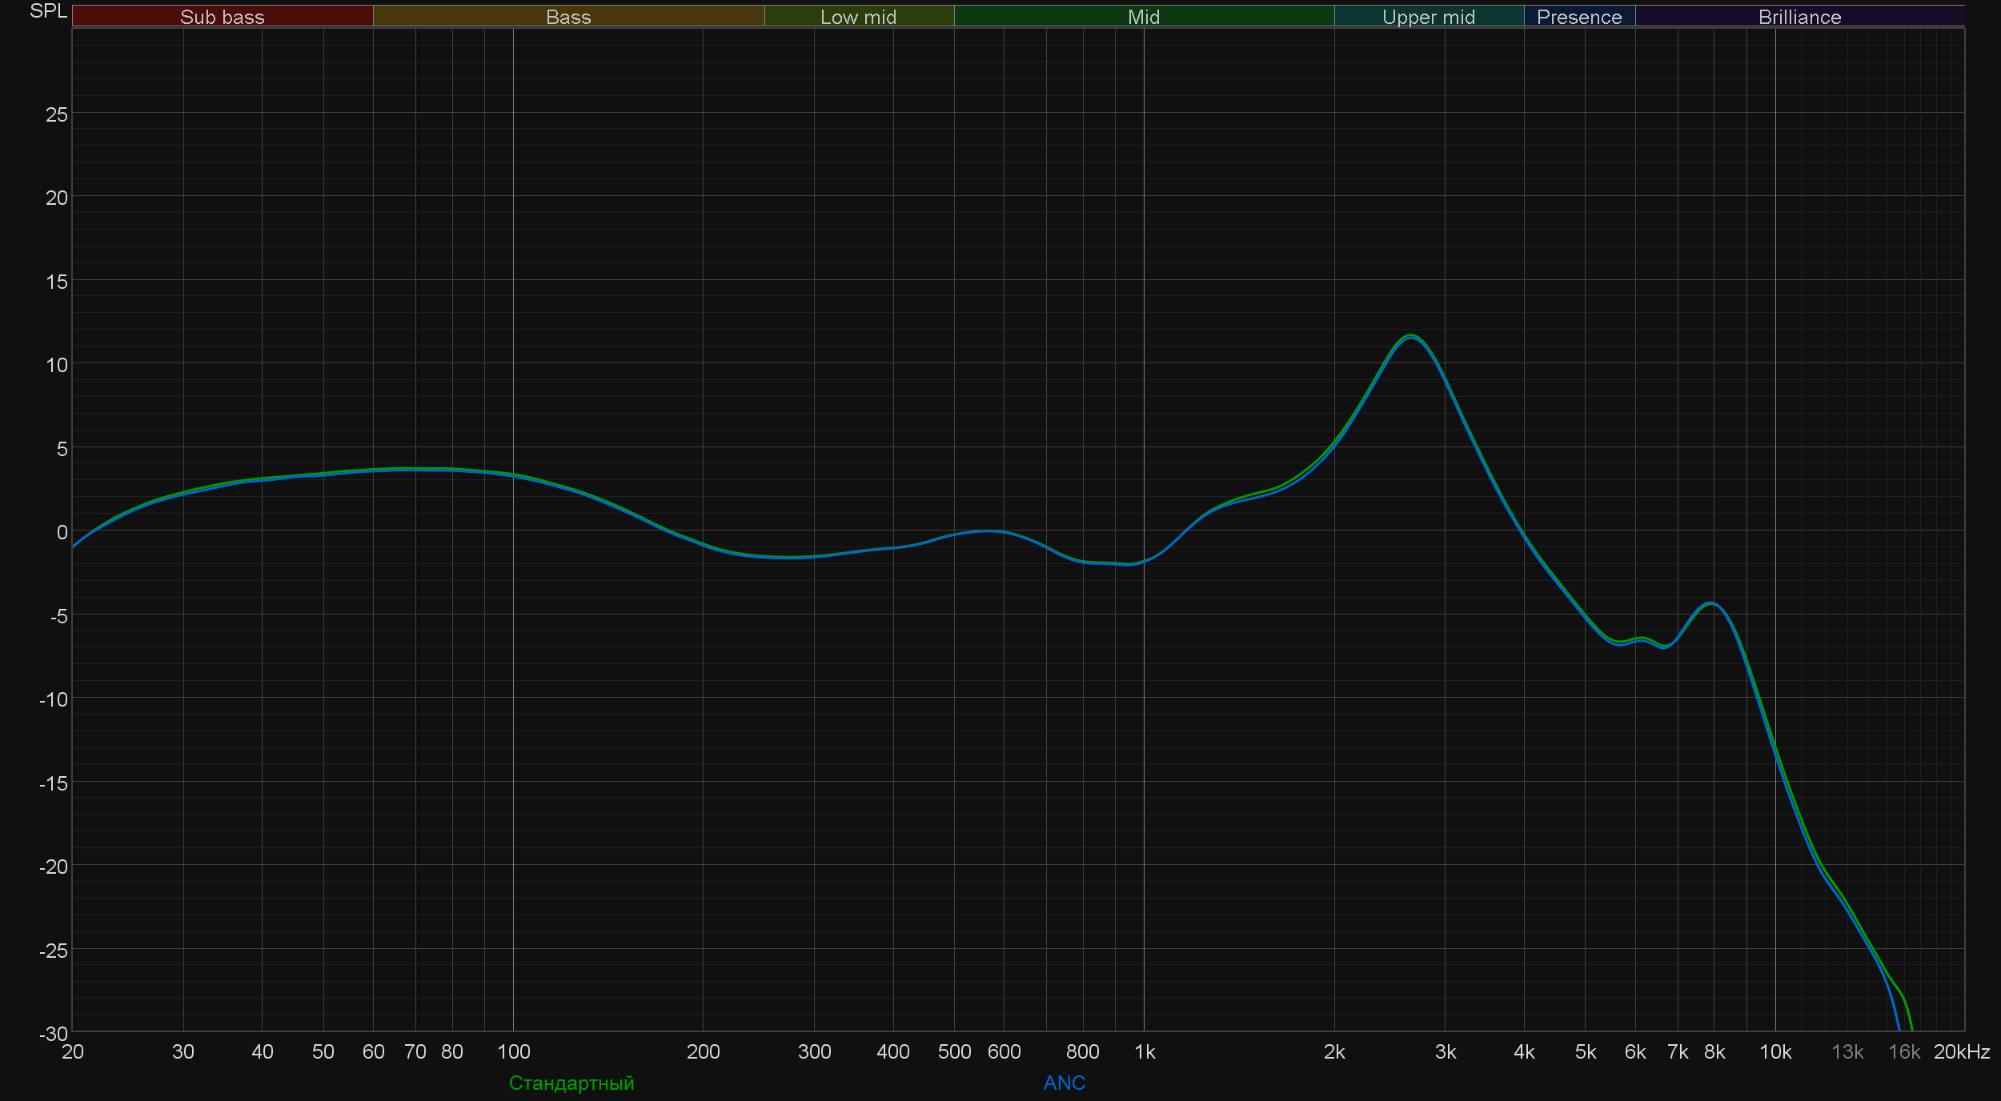Click the 2k frequency axis label
The image size is (2001, 1101).
1333,1052
